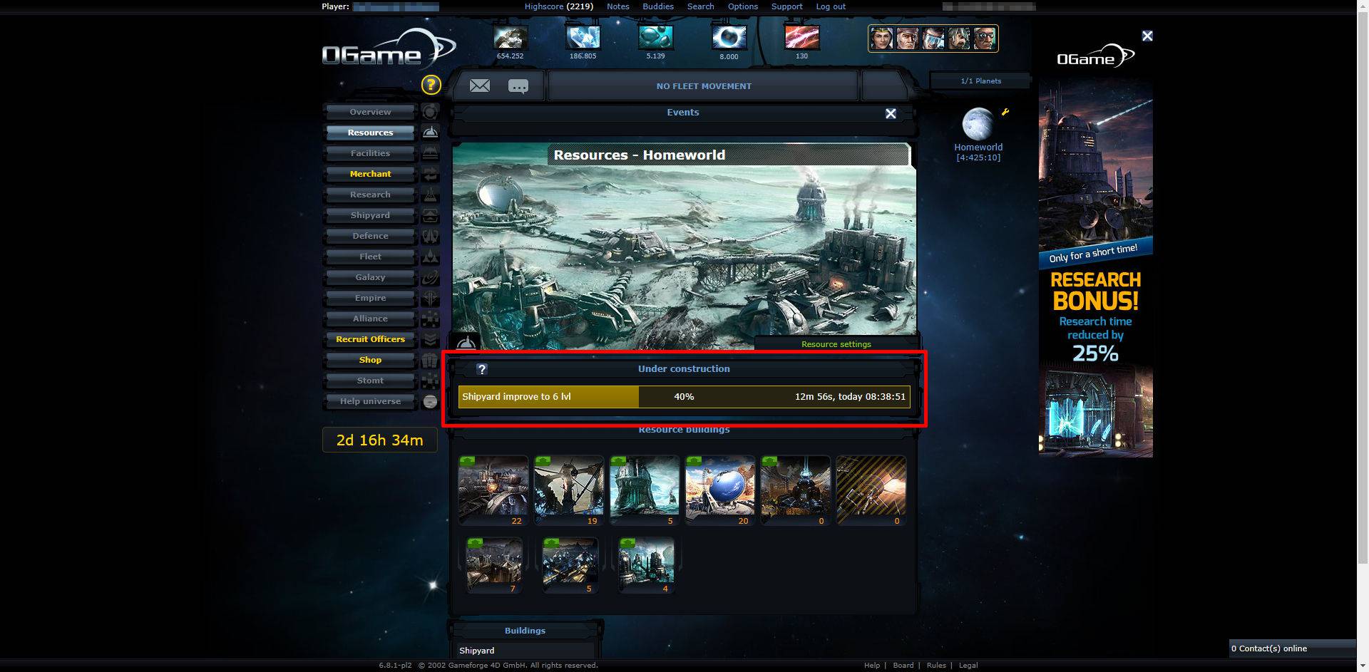Screen dimensions: 1369x672
Task: Open the Facilities menu
Action: pos(370,153)
